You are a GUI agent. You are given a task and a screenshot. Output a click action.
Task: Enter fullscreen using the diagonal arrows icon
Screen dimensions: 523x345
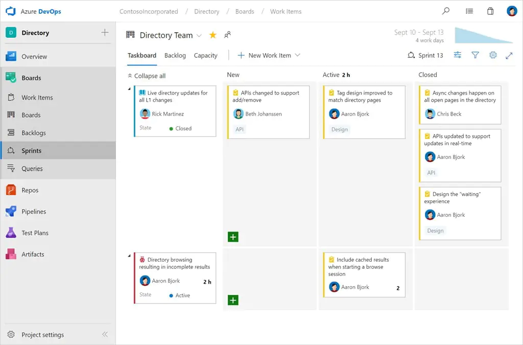(509, 55)
